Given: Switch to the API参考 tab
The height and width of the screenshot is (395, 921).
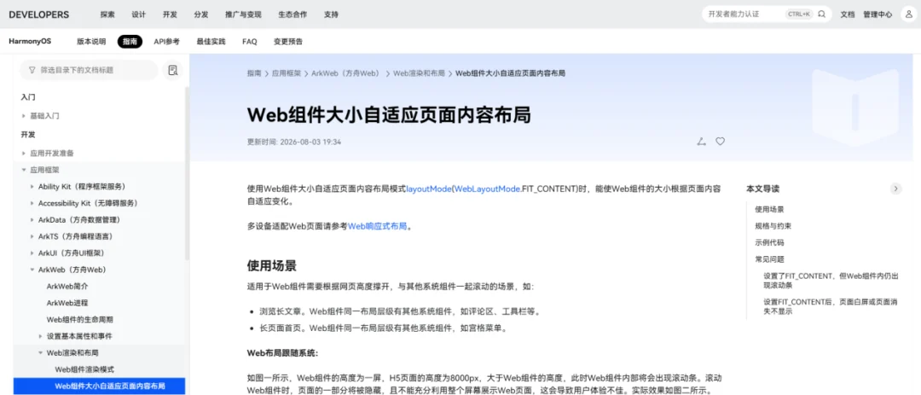Looking at the screenshot, I should point(167,42).
